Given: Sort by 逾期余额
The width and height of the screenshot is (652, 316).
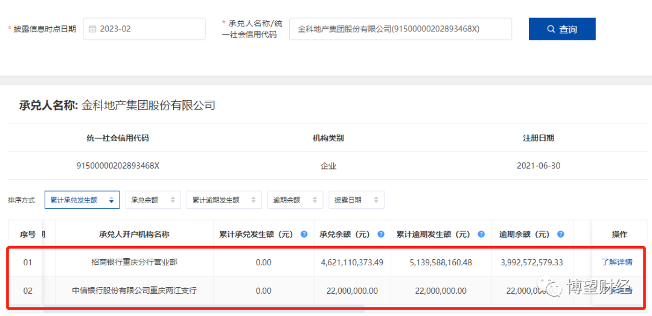Looking at the screenshot, I should click(295, 200).
